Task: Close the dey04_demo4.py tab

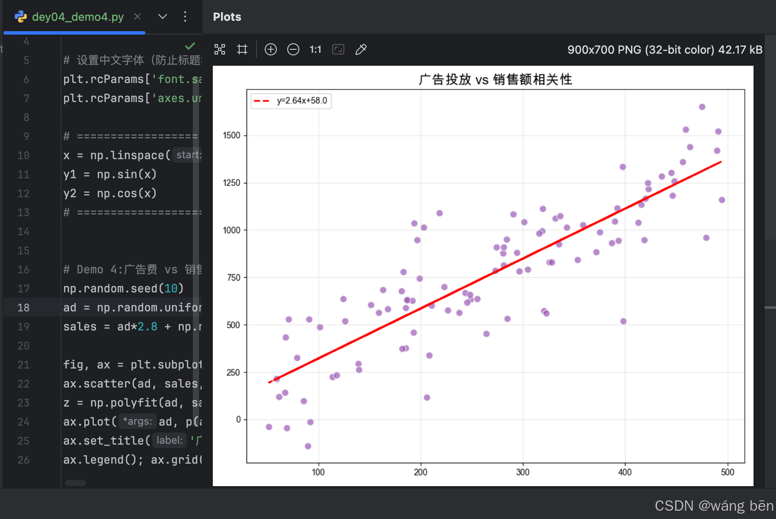Action: [138, 16]
